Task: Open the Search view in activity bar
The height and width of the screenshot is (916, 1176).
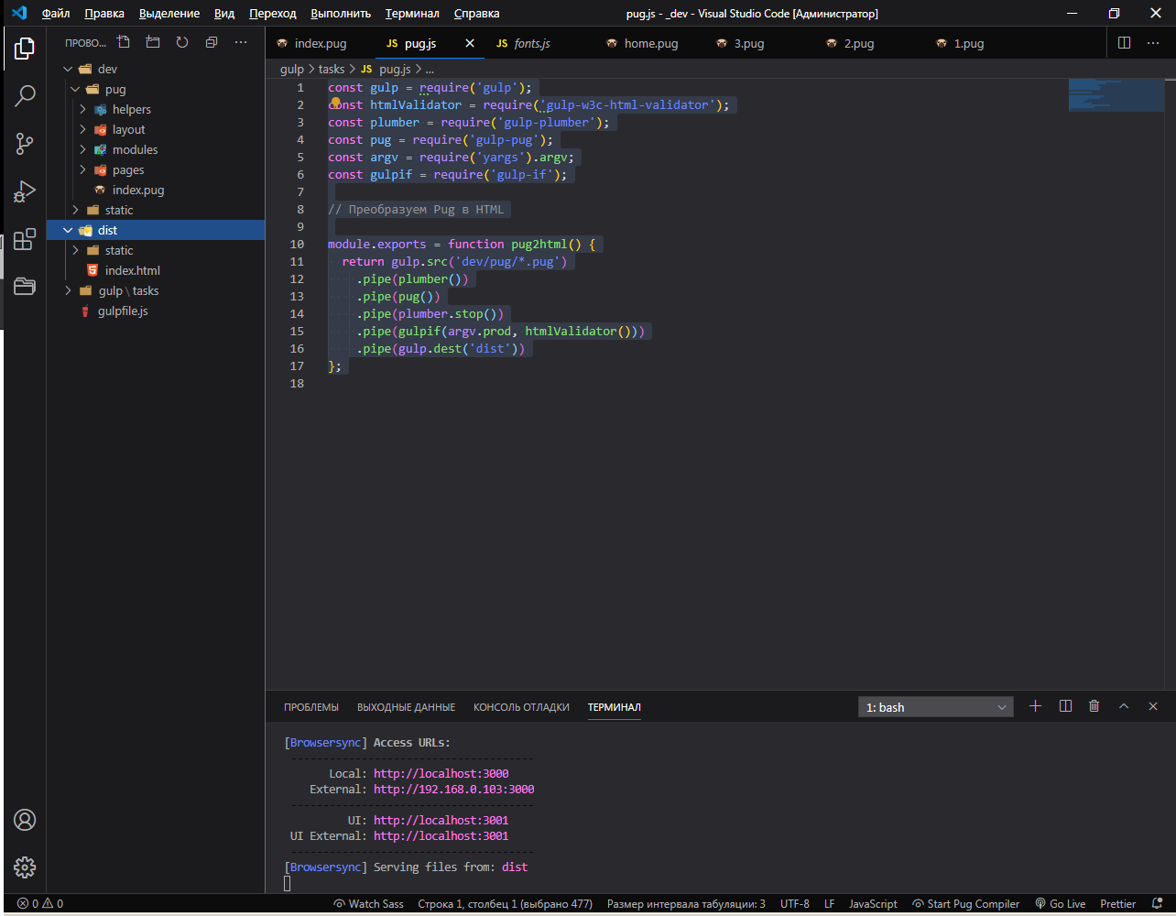Action: pos(25,95)
